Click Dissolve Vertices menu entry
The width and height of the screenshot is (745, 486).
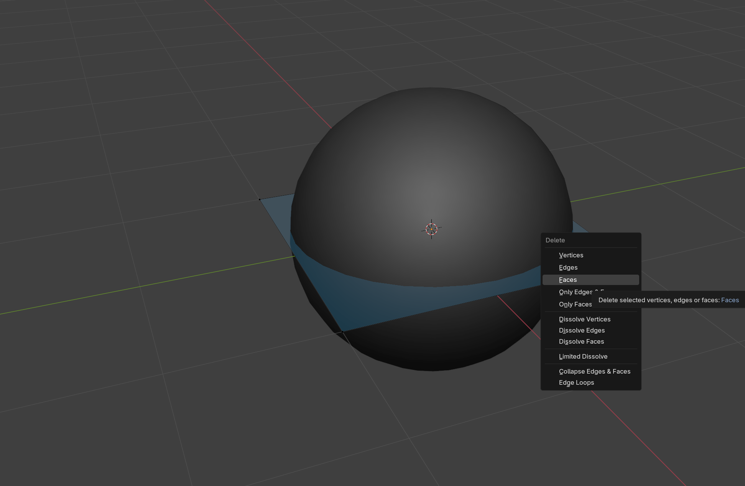[x=584, y=320]
